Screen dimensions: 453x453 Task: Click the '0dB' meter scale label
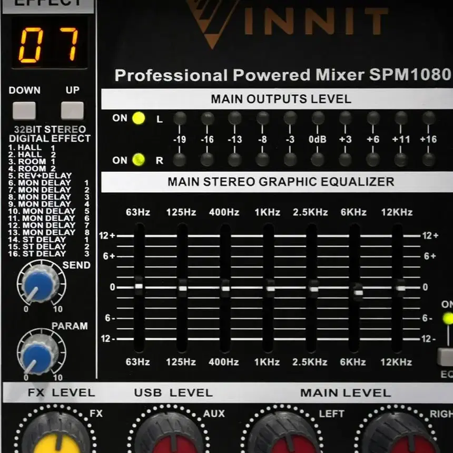pyautogui.click(x=318, y=139)
